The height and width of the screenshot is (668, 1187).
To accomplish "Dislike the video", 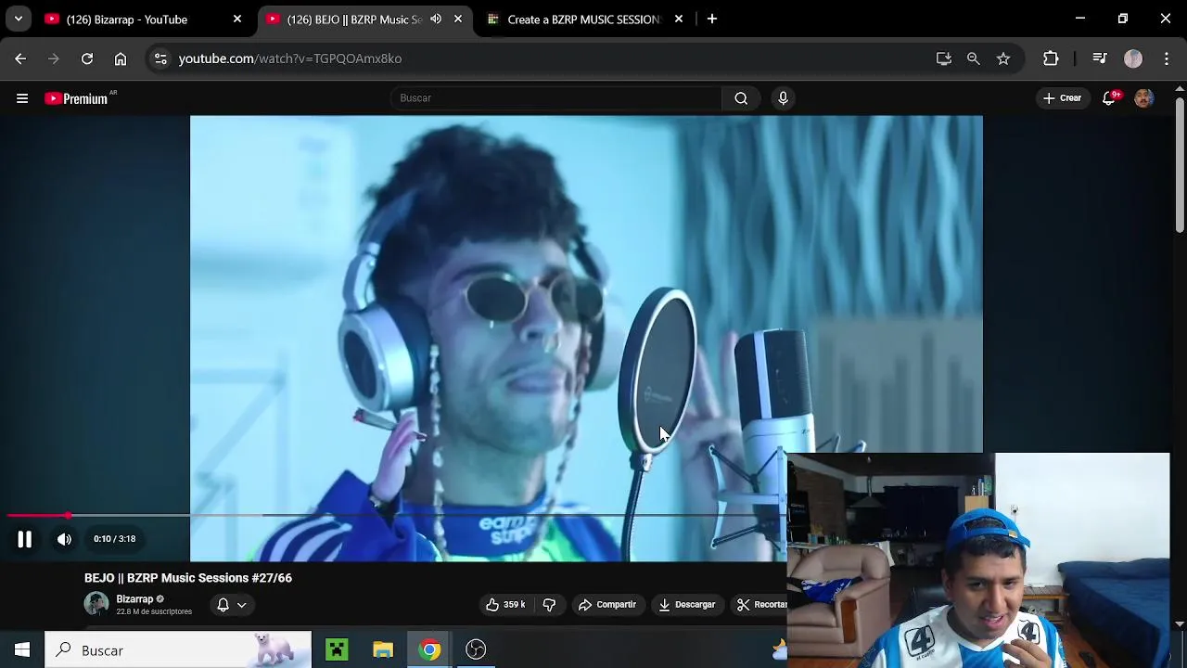I will (x=549, y=605).
